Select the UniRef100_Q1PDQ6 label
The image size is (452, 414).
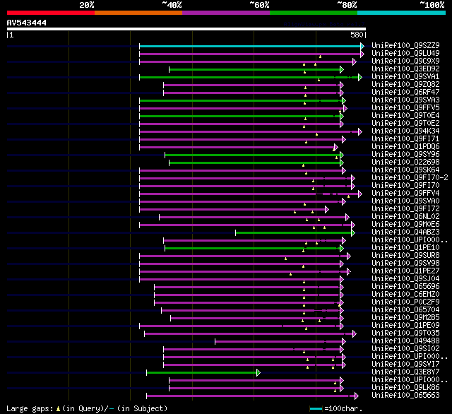point(405,147)
